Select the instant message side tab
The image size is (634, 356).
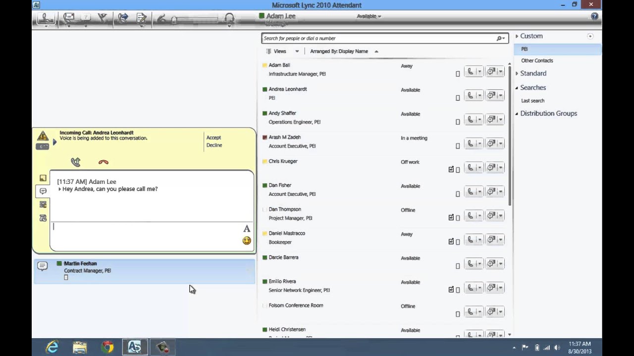pos(43,191)
